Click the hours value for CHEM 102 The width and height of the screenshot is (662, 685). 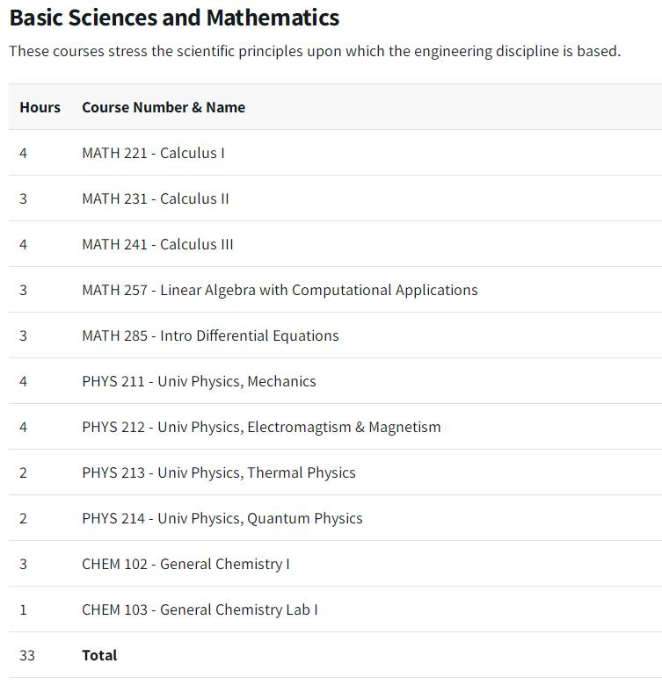click(23, 564)
